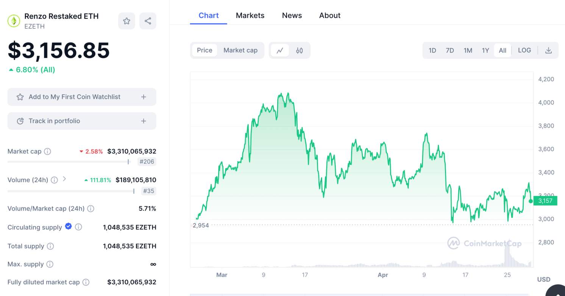The image size is (565, 296).
Task: Click plus icon on Track in portfolio
Action: [144, 121]
